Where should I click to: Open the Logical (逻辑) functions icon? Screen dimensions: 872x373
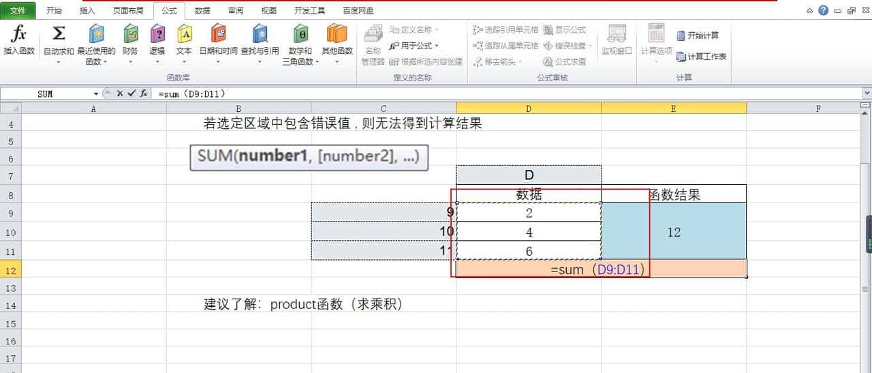tap(157, 33)
